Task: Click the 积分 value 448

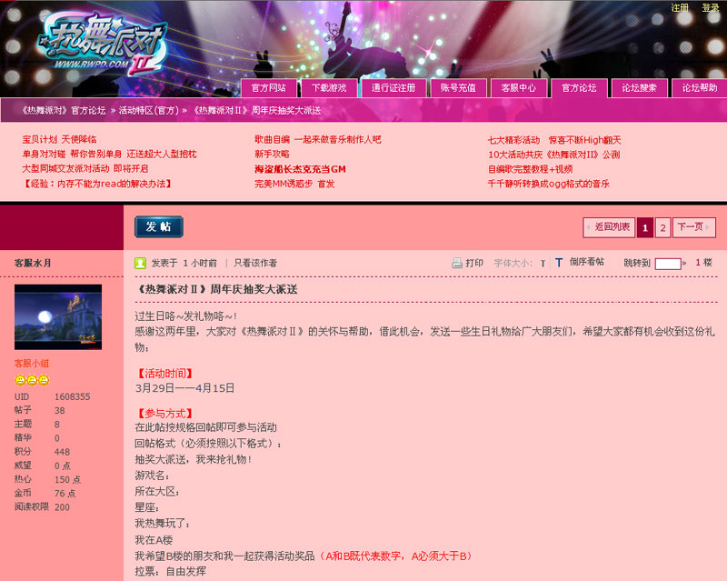Action: [x=62, y=452]
